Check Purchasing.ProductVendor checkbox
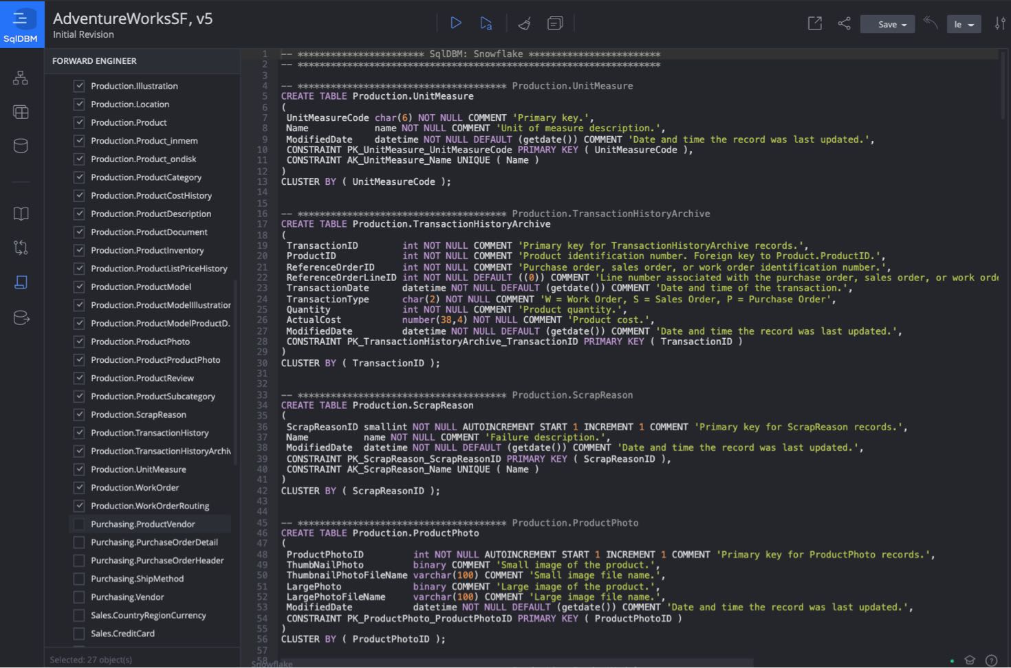 tap(79, 524)
